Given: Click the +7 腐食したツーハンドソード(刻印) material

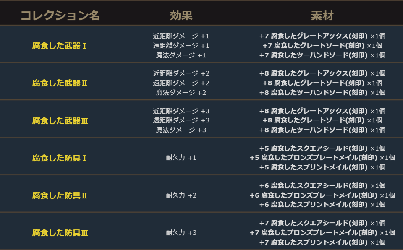Looking at the screenshot, I should point(313,55).
